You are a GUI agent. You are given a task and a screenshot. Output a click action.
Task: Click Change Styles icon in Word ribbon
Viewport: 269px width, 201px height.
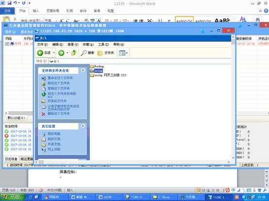pyautogui.click(x=243, y=19)
